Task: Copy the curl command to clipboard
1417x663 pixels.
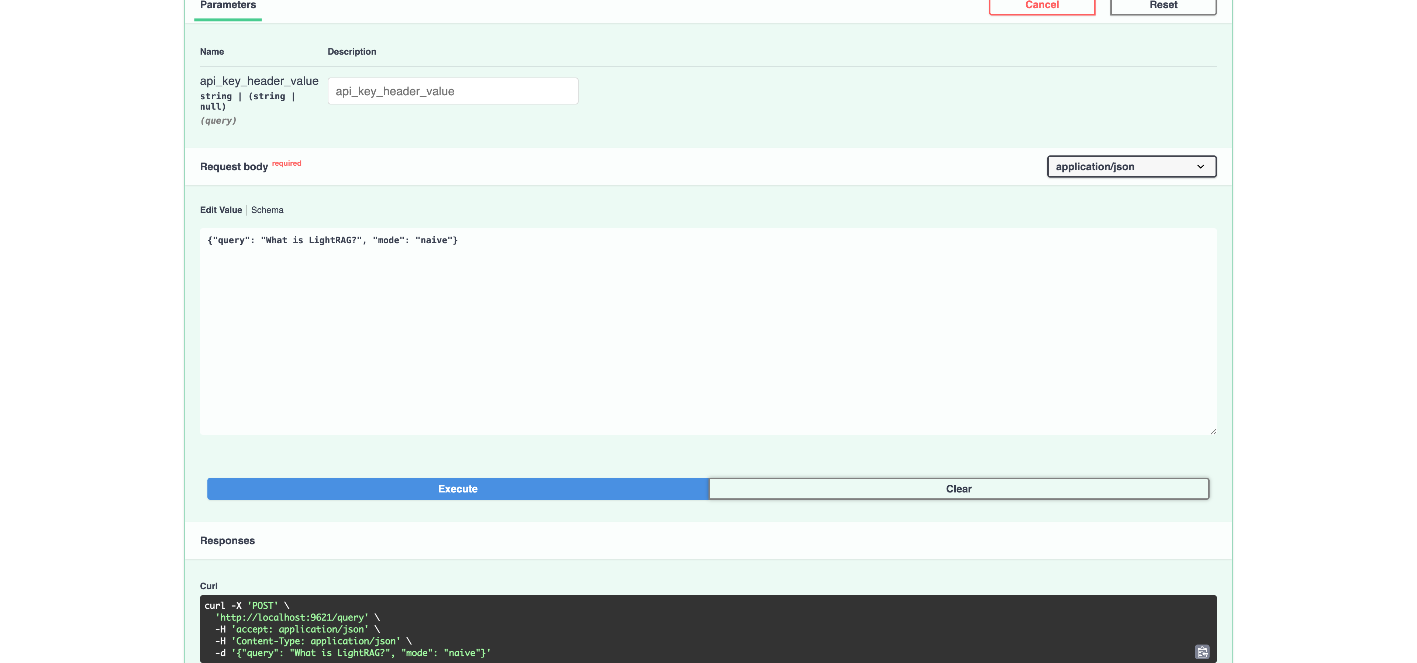Action: 1202,652
